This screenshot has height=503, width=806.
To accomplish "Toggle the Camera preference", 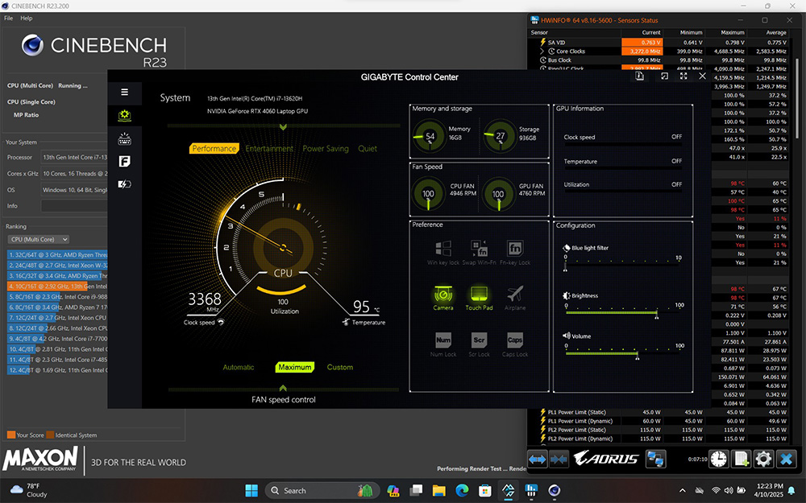I will [x=443, y=299].
